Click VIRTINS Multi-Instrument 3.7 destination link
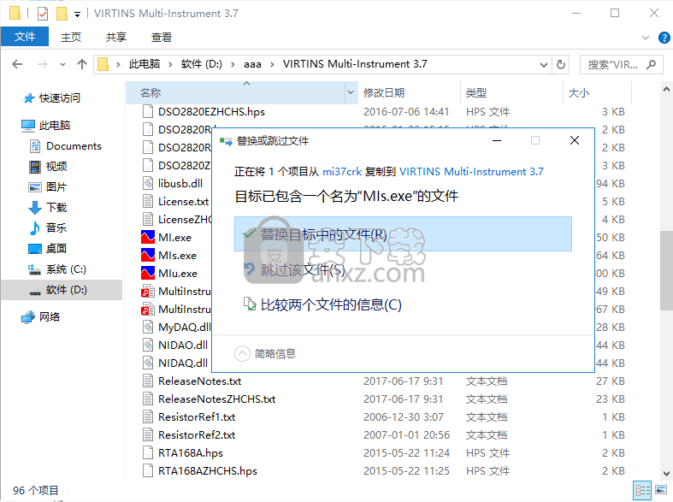 coord(471,172)
